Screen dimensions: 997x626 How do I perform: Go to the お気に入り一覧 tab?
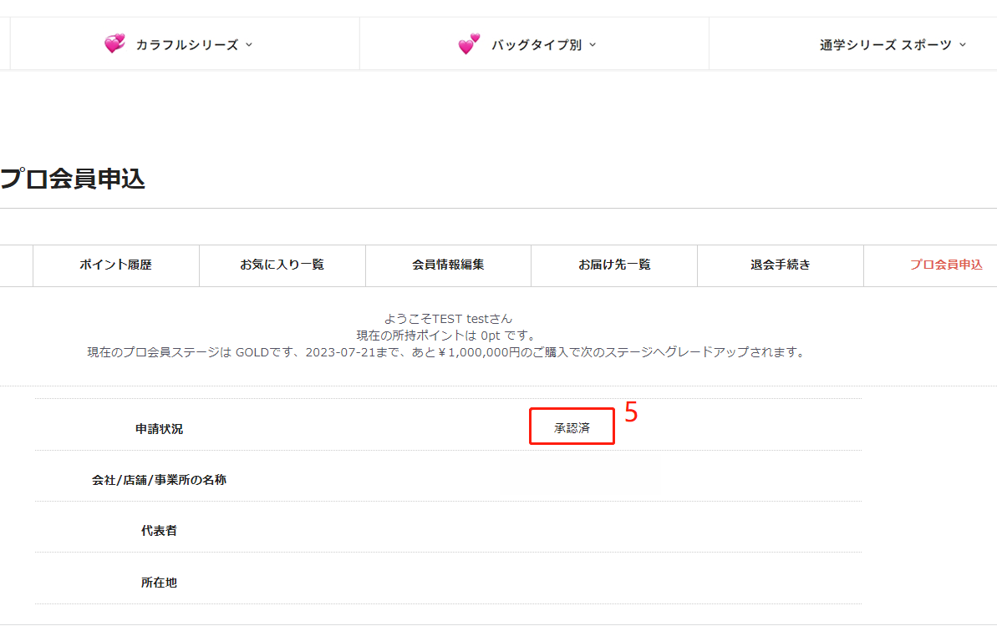[x=282, y=265]
